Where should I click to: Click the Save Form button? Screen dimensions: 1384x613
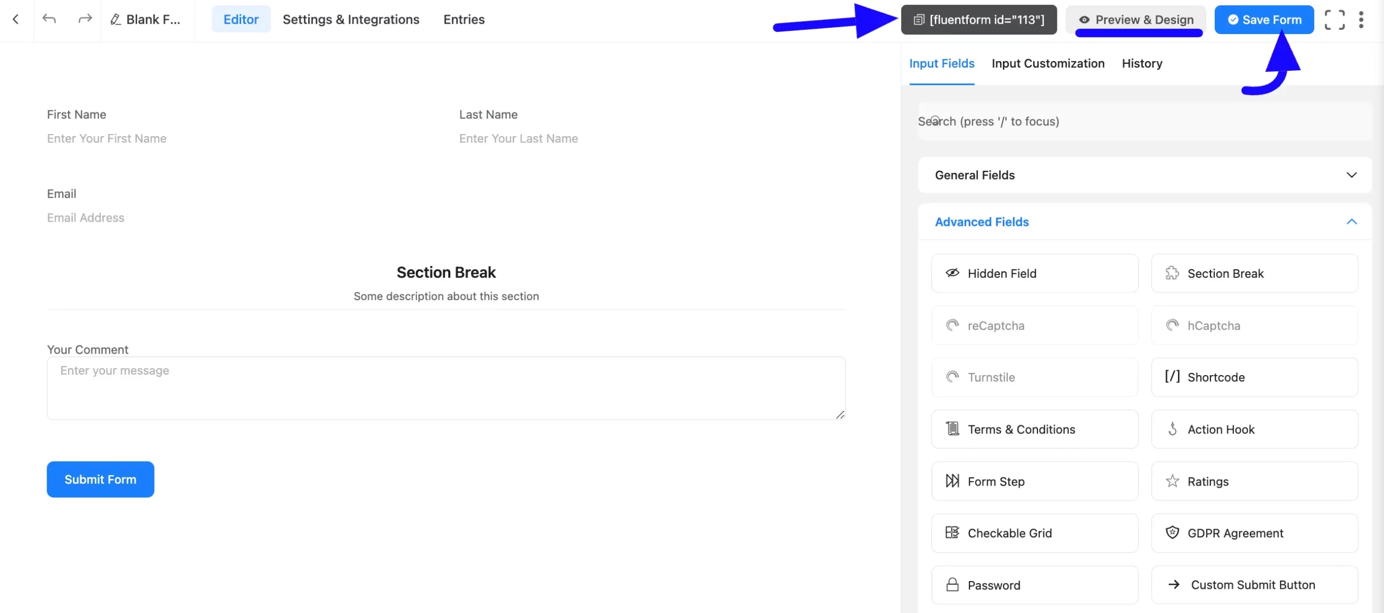tap(1264, 19)
